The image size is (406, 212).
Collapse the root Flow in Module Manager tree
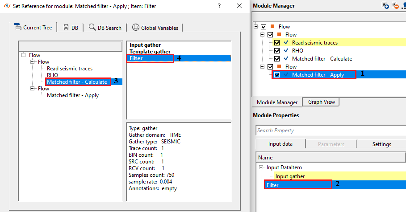(256, 27)
